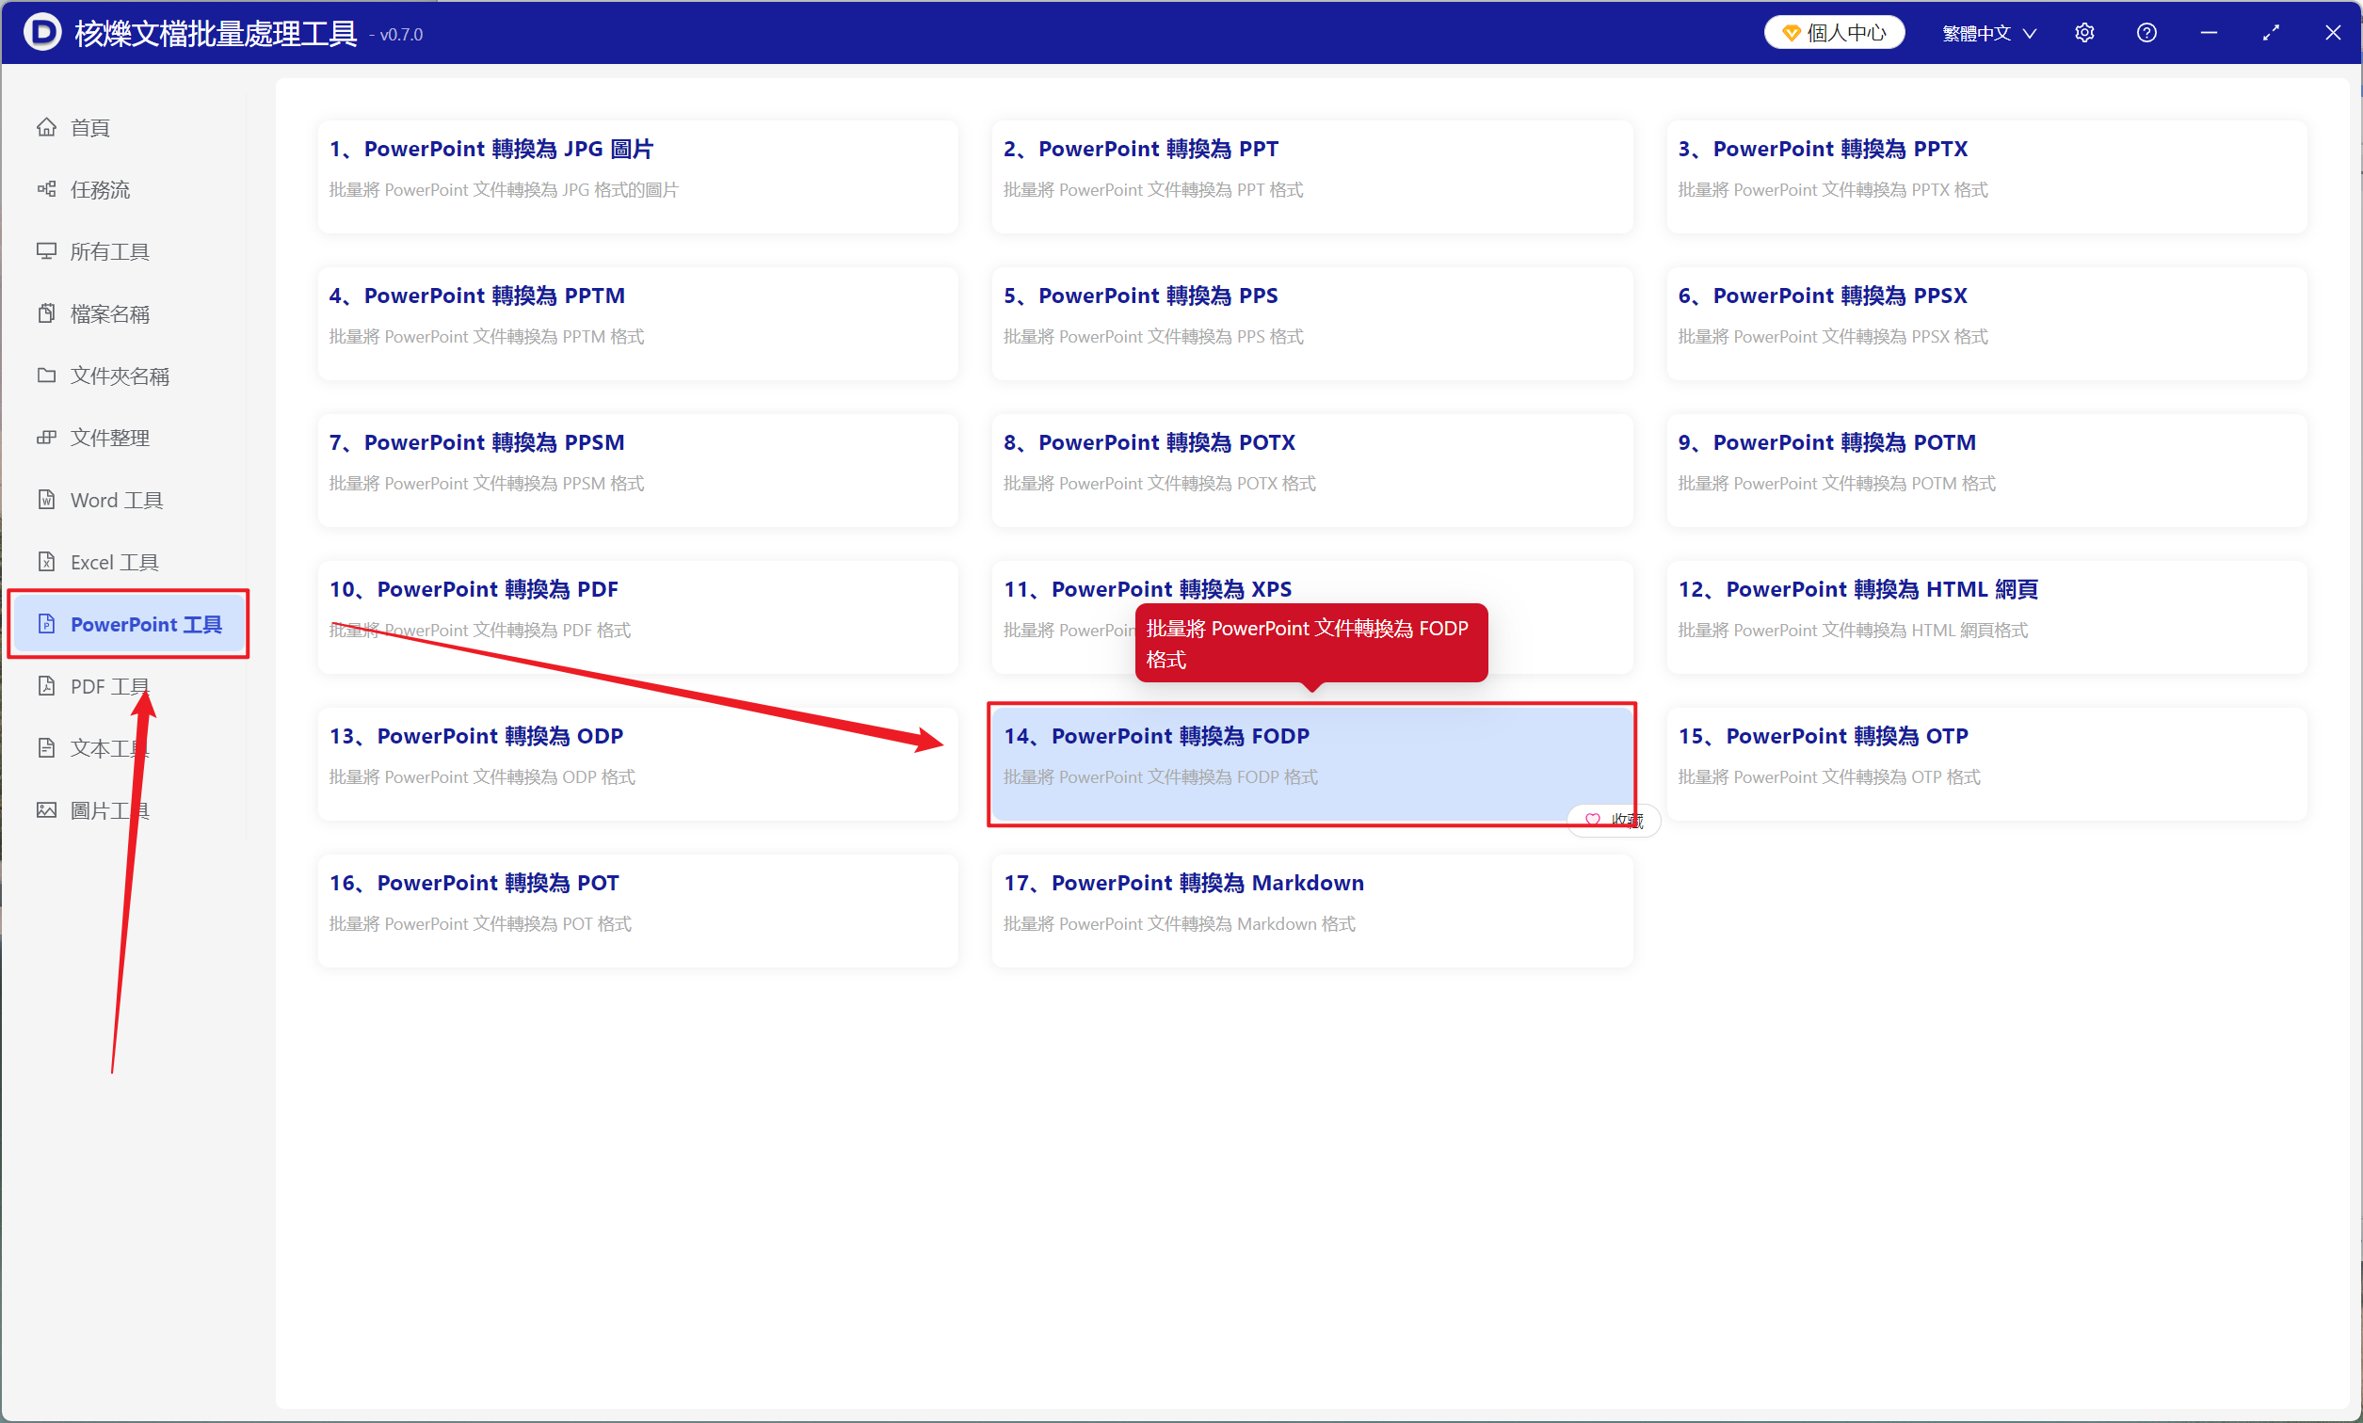The width and height of the screenshot is (2363, 1423).
Task: Open the PowerPoint 轉換為 ODP tool
Action: 637,763
